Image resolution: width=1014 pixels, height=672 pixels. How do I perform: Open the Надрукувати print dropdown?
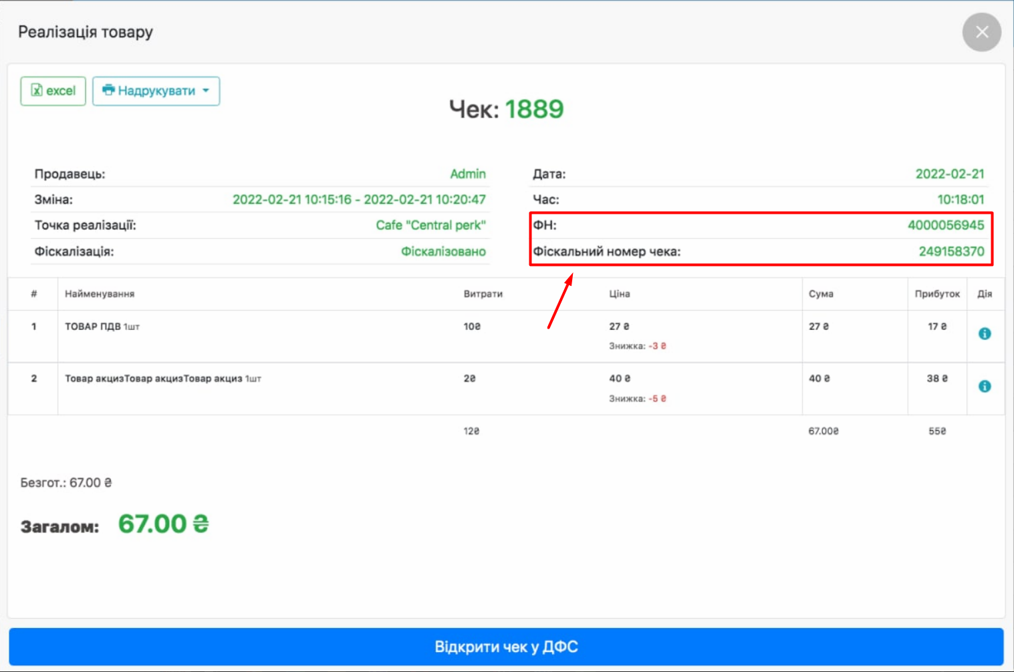tap(156, 91)
